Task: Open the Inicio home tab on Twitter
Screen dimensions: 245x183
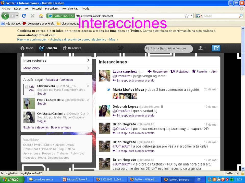Action: pos(27,48)
